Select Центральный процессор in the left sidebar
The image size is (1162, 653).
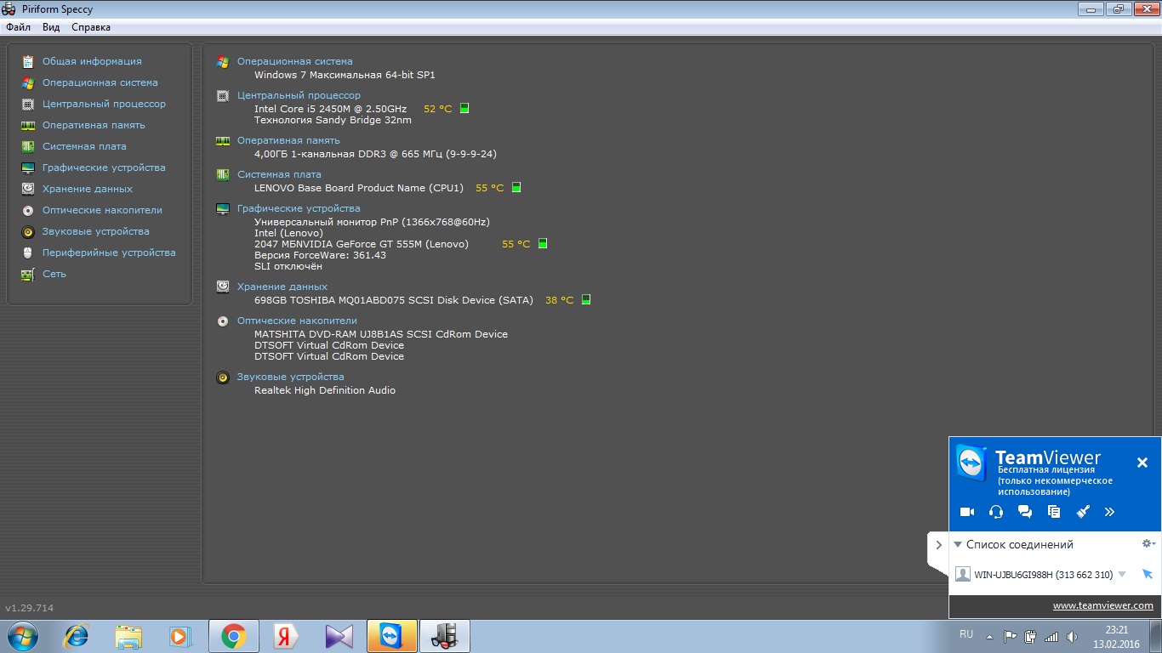click(x=104, y=104)
